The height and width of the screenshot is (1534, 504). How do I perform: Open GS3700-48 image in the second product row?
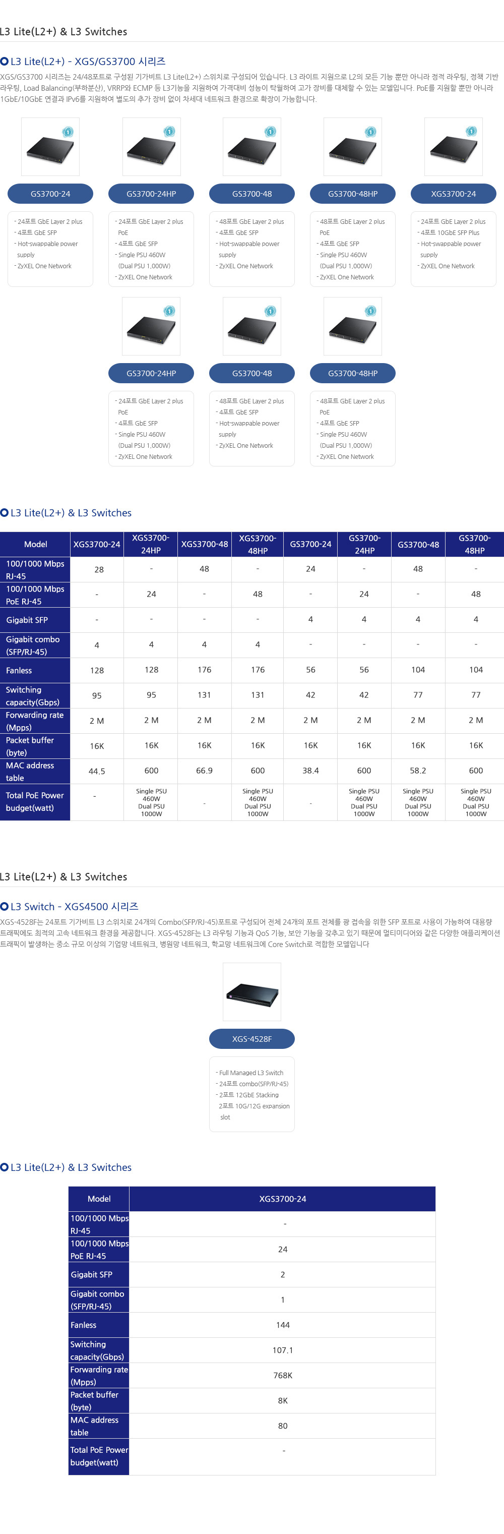(x=251, y=326)
